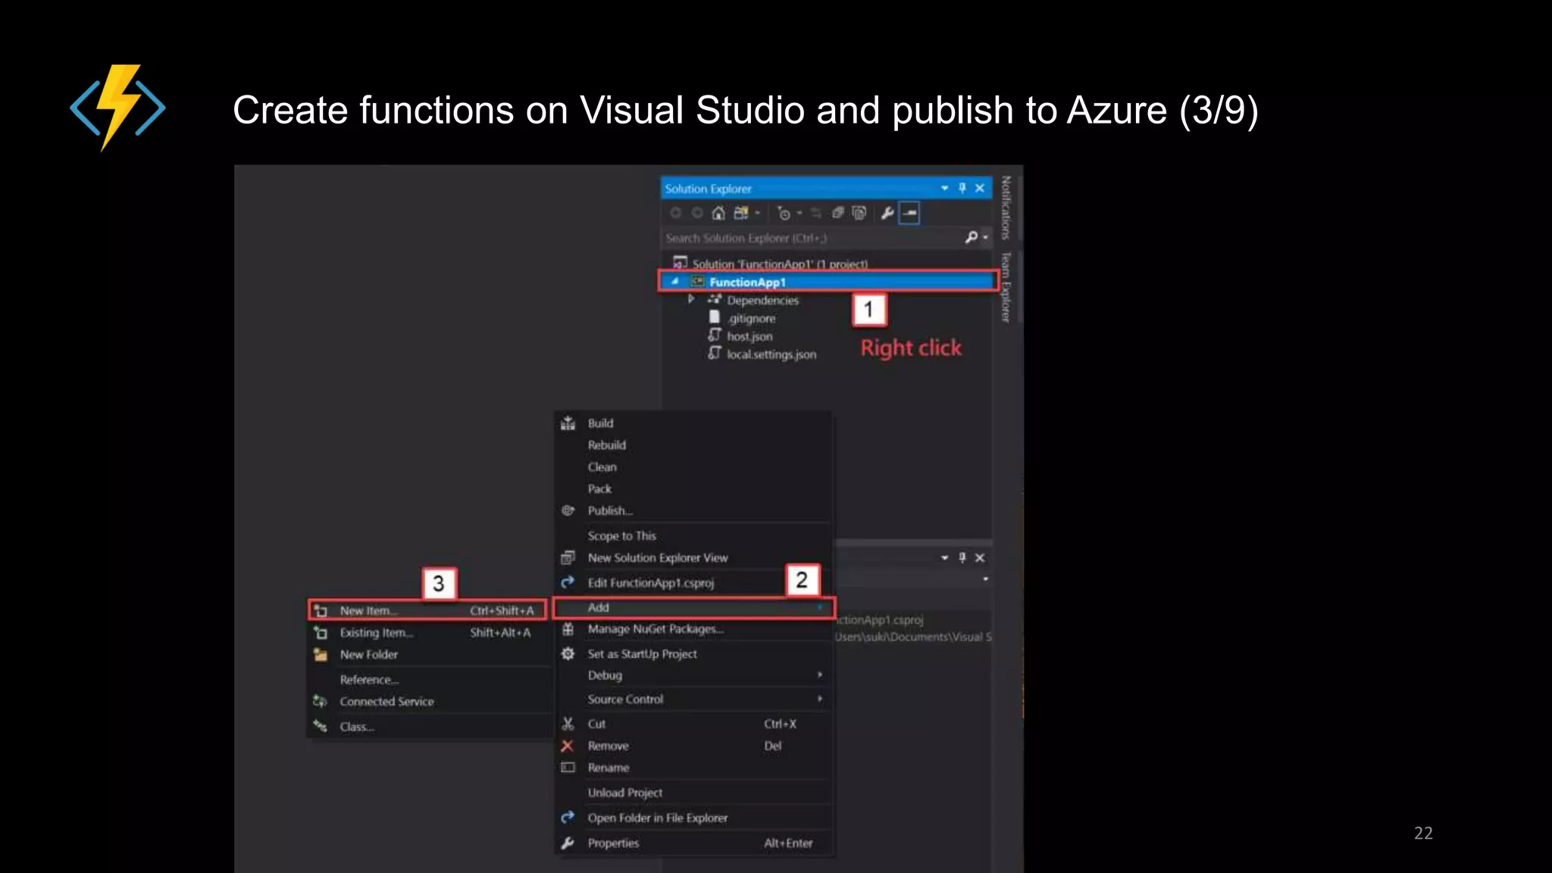The width and height of the screenshot is (1552, 873).
Task: Expand the Dependencies node arrow
Action: pyautogui.click(x=690, y=299)
